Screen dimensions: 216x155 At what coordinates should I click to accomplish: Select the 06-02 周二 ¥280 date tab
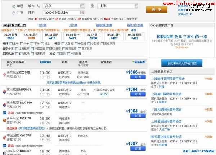point(93,36)
